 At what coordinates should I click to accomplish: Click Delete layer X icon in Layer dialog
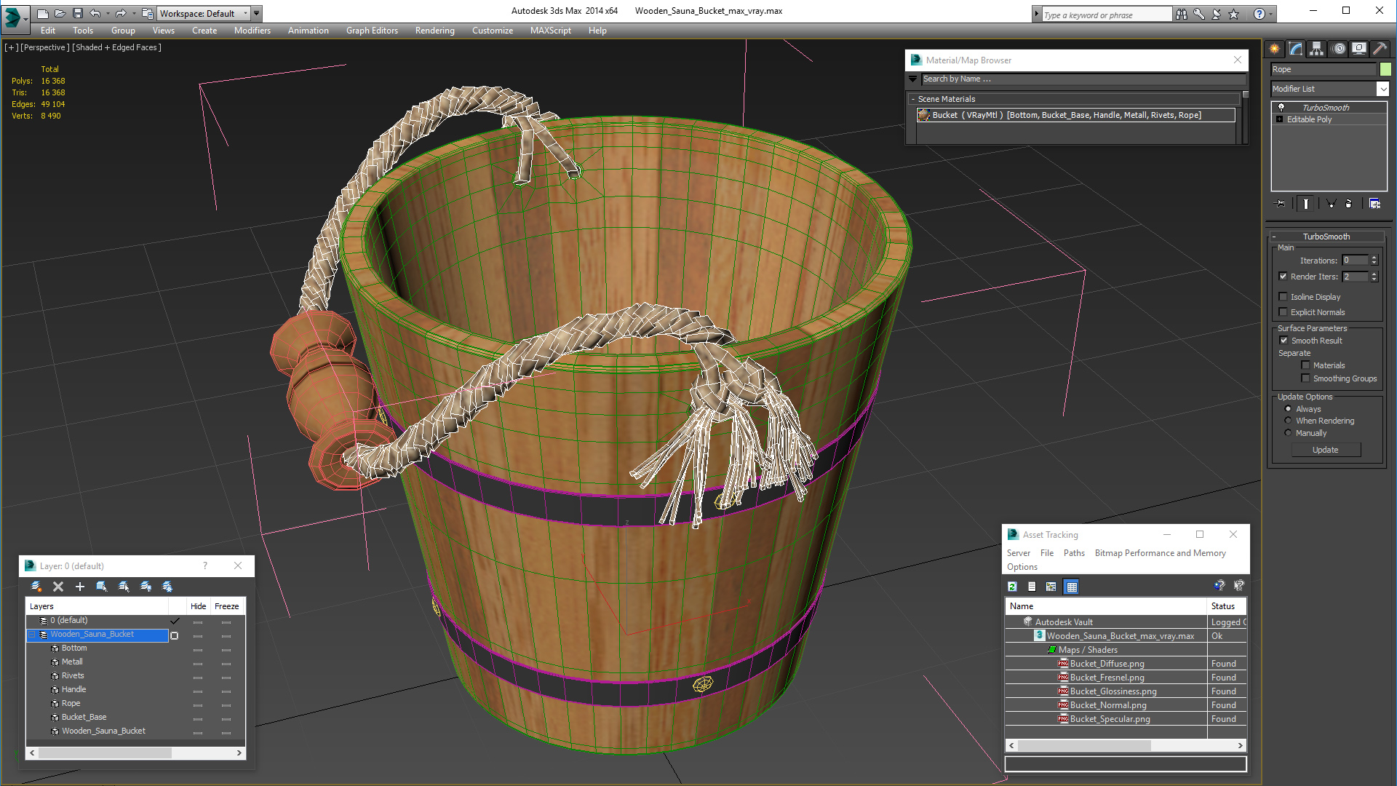(58, 587)
